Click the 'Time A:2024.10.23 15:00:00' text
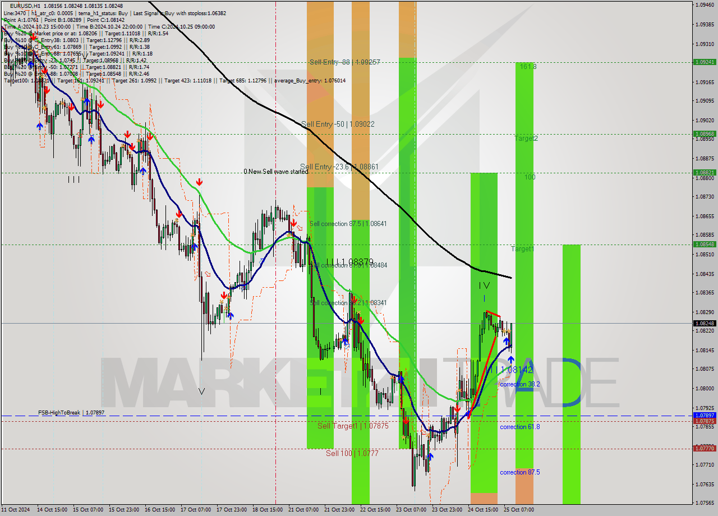 coord(38,26)
